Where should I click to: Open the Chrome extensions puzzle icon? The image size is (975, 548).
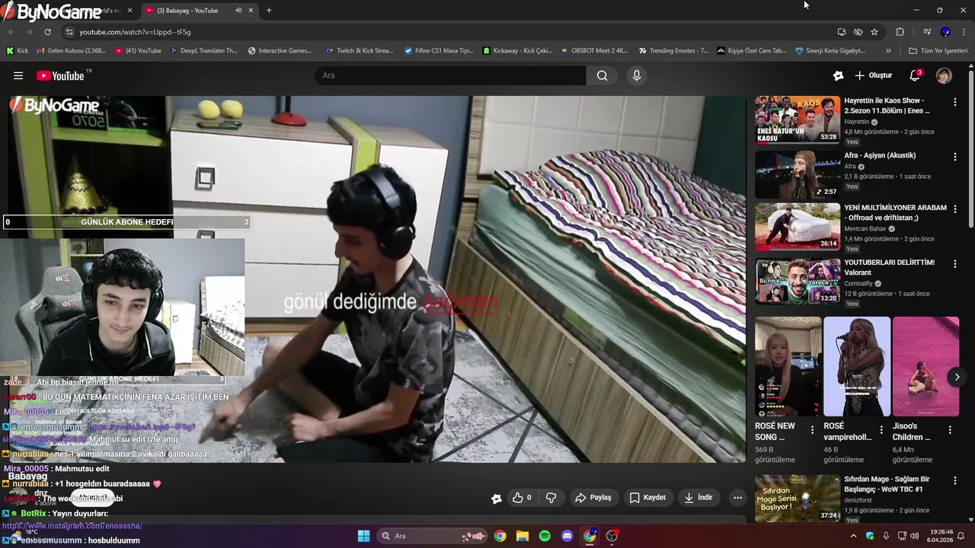[900, 32]
